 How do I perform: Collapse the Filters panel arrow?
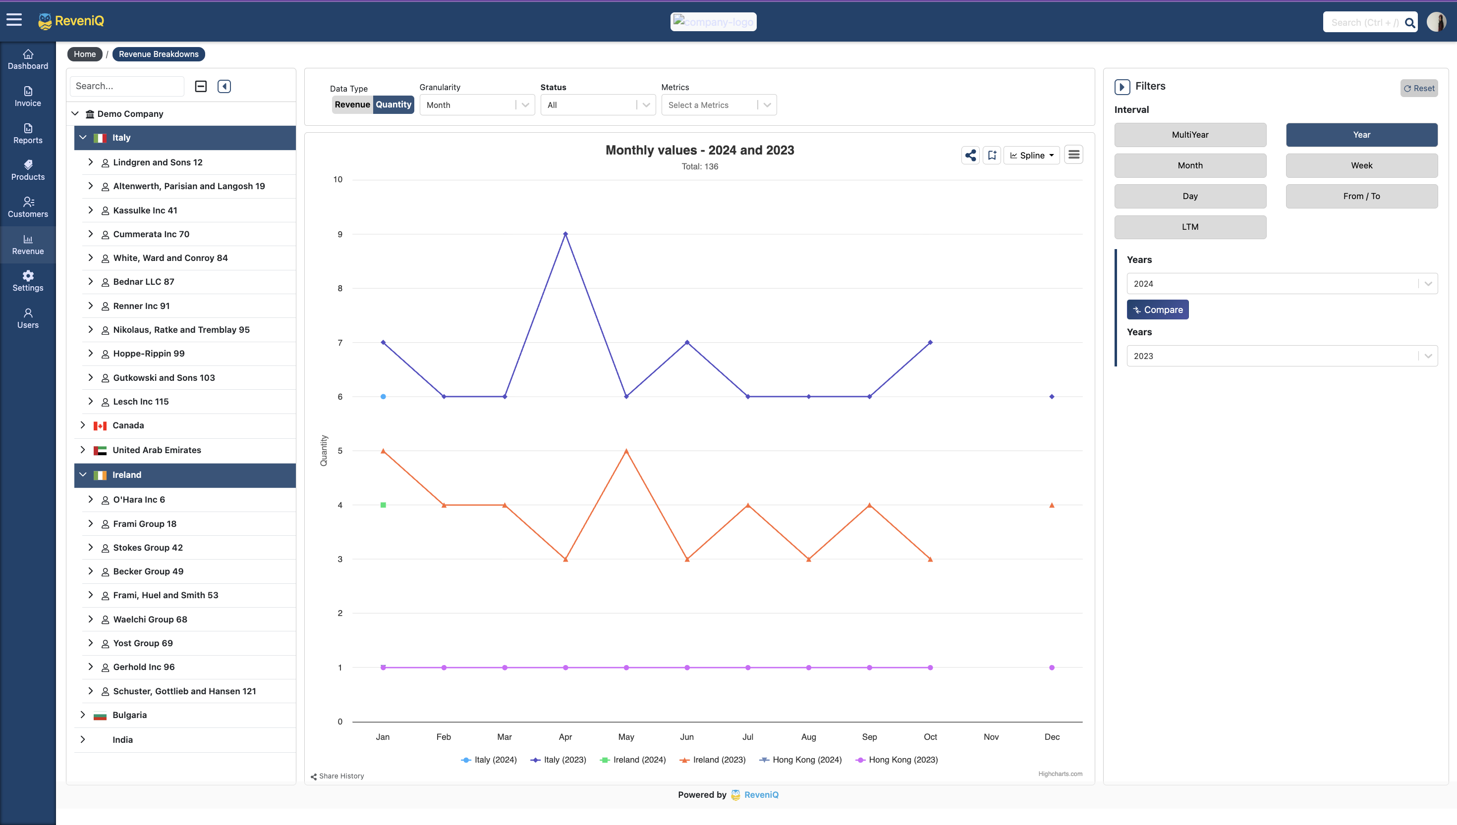tap(1122, 87)
